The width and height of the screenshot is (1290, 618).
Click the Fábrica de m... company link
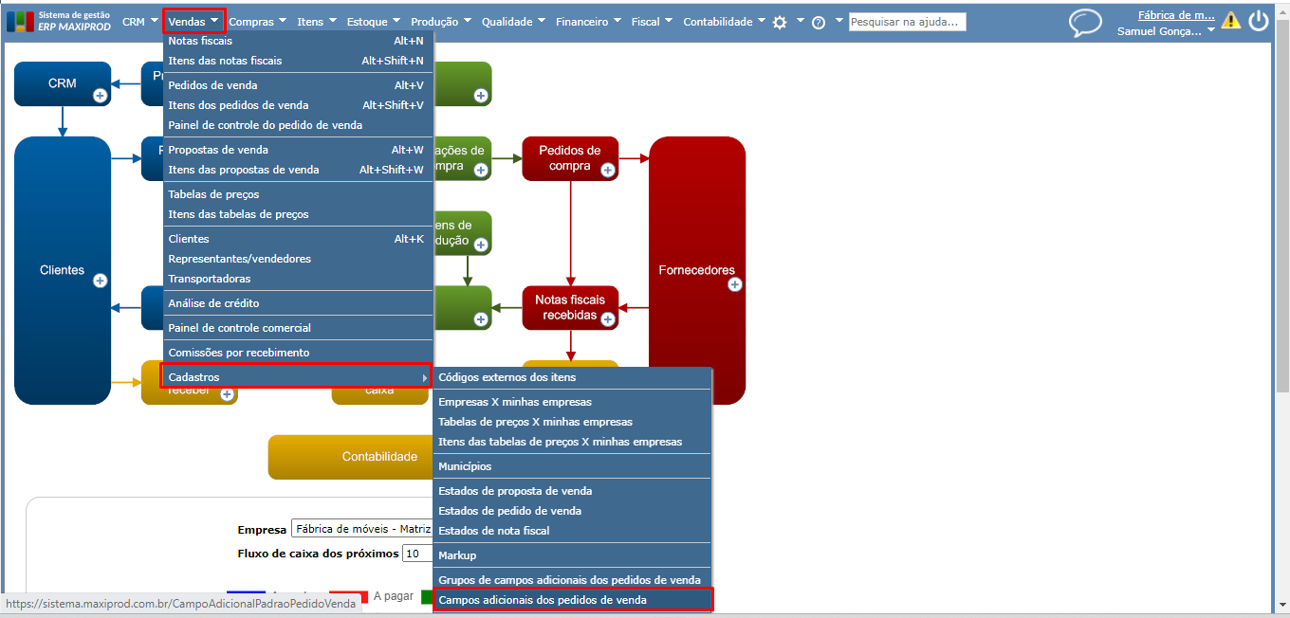tap(1176, 15)
